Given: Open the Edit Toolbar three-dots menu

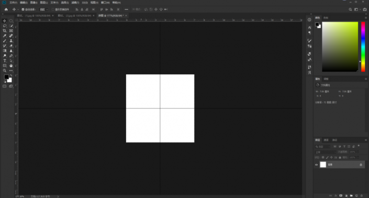Looking at the screenshot, I should (11, 71).
